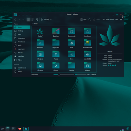
Task: Select the Desktop folder icon
Action: coord(56,31)
